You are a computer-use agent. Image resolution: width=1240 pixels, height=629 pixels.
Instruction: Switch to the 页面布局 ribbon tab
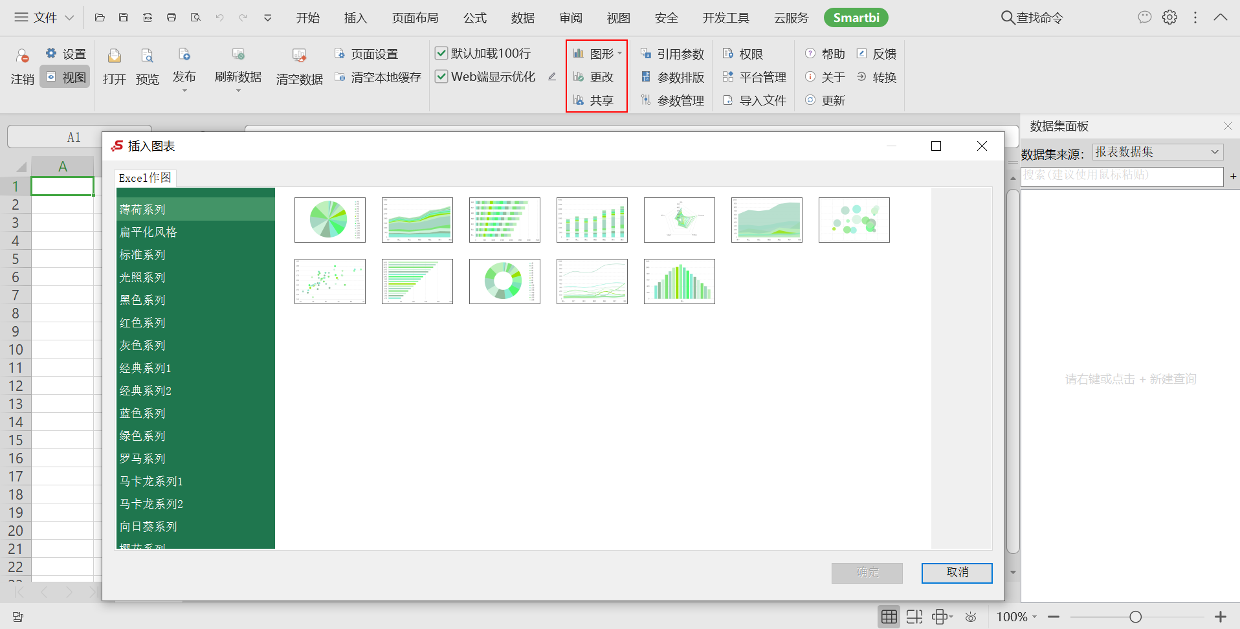pyautogui.click(x=415, y=18)
